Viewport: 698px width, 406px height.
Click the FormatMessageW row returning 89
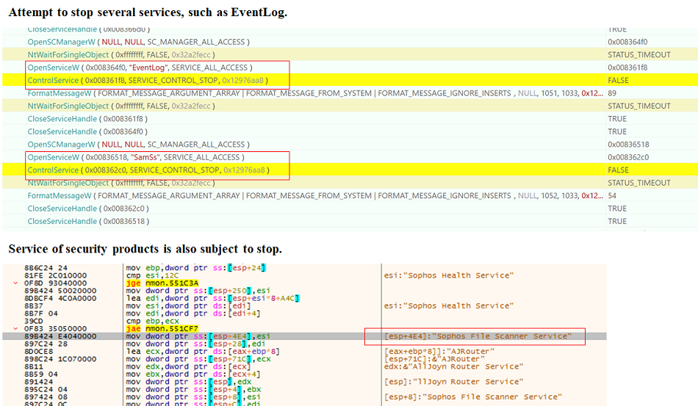pos(294,93)
